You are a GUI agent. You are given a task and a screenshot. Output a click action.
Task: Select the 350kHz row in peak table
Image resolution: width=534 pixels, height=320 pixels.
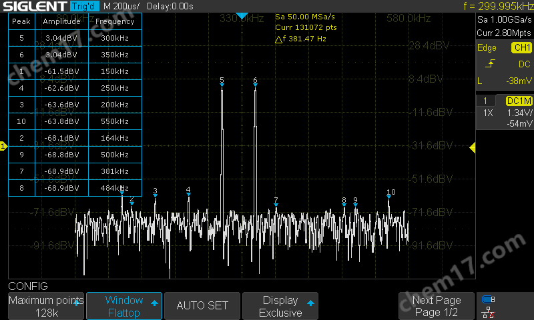pyautogui.click(x=75, y=55)
